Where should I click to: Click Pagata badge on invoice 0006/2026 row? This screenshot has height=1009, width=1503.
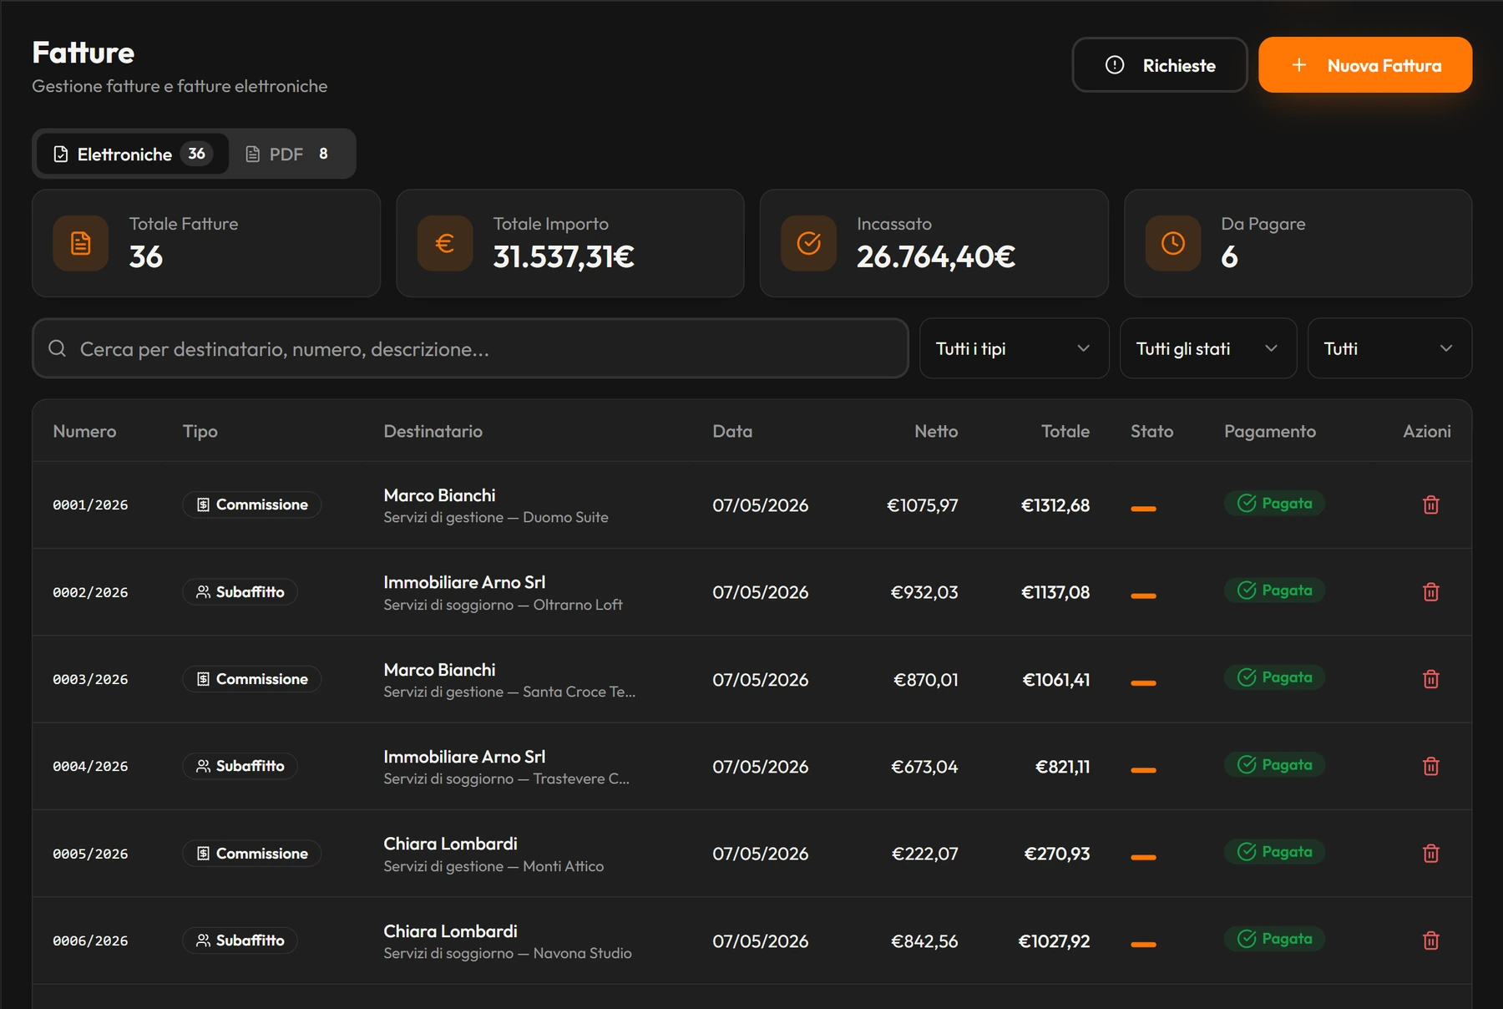click(x=1274, y=939)
